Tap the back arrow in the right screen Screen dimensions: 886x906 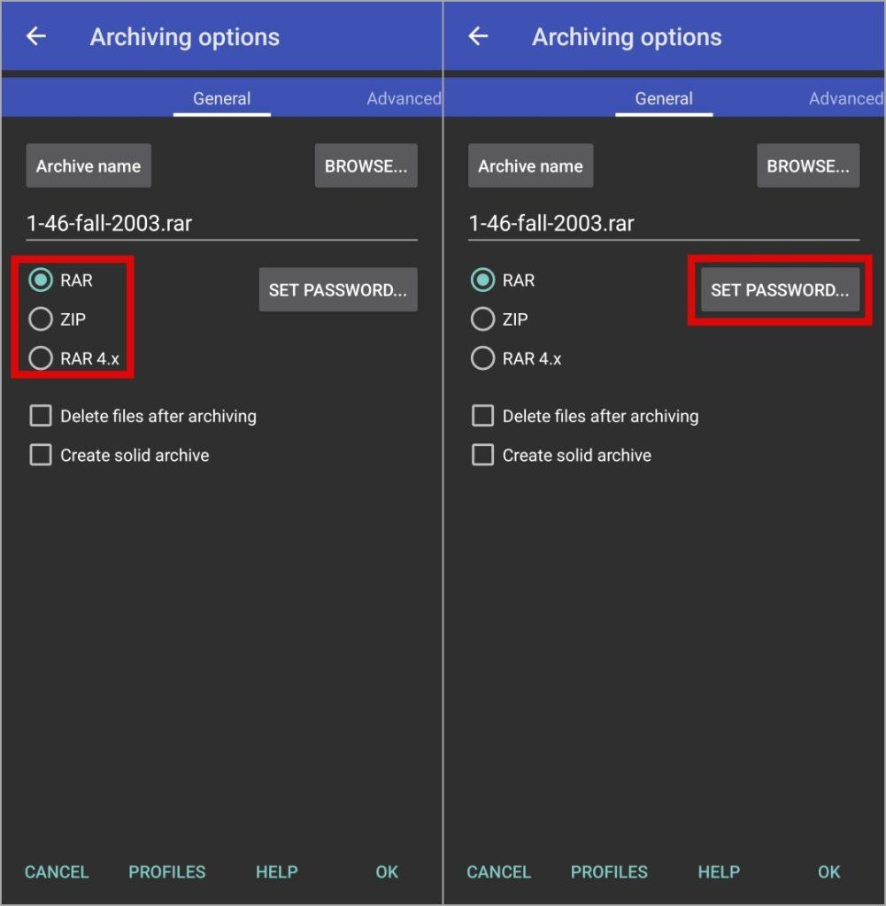(x=479, y=36)
